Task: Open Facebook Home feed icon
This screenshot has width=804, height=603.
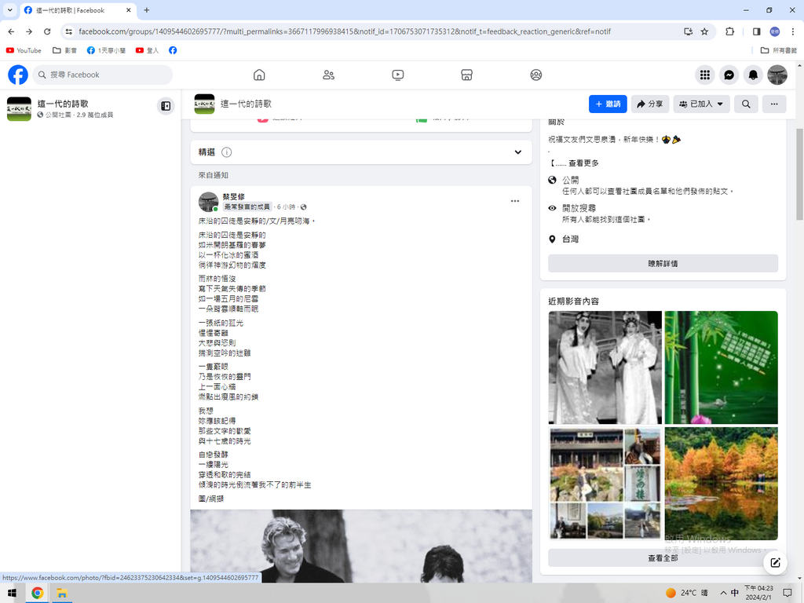Action: pyautogui.click(x=259, y=75)
